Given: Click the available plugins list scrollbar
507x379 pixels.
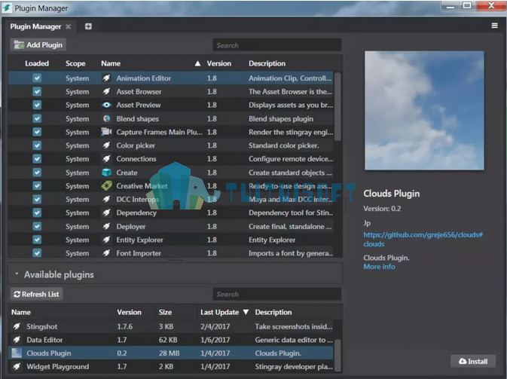Looking at the screenshot, I should pyautogui.click(x=337, y=355).
